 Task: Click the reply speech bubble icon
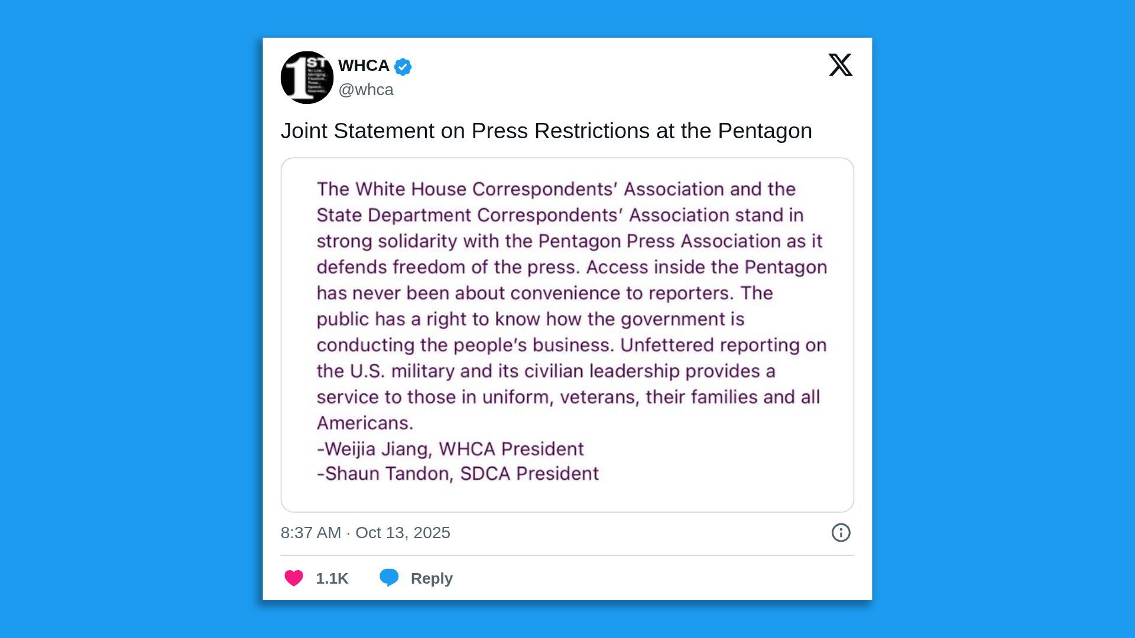[x=389, y=578]
